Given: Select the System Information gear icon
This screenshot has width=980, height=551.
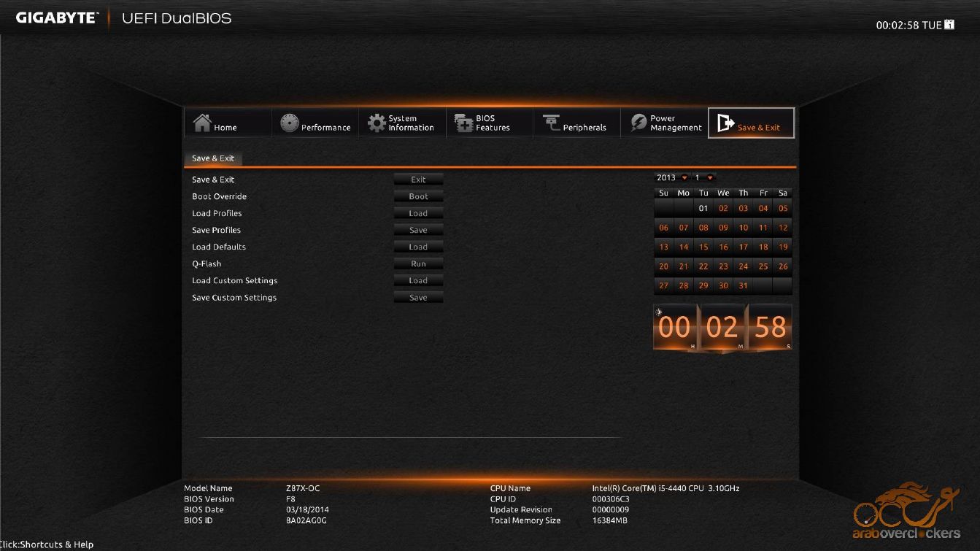Looking at the screenshot, I should [377, 123].
